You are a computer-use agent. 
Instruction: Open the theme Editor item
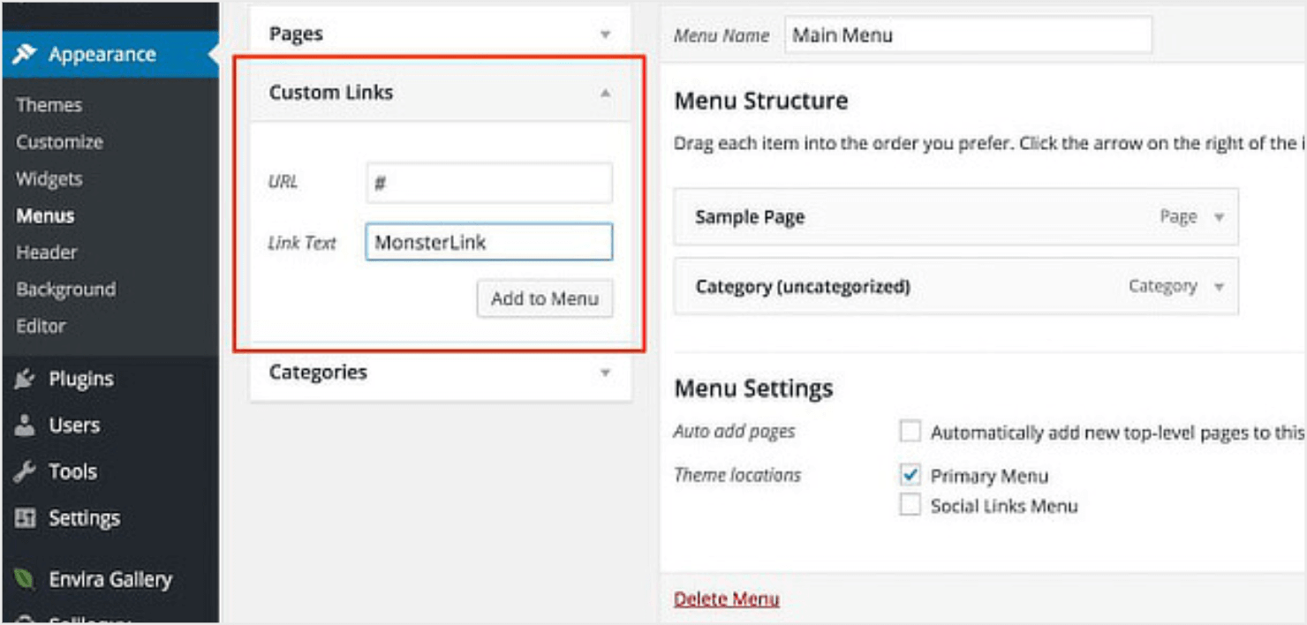(41, 327)
